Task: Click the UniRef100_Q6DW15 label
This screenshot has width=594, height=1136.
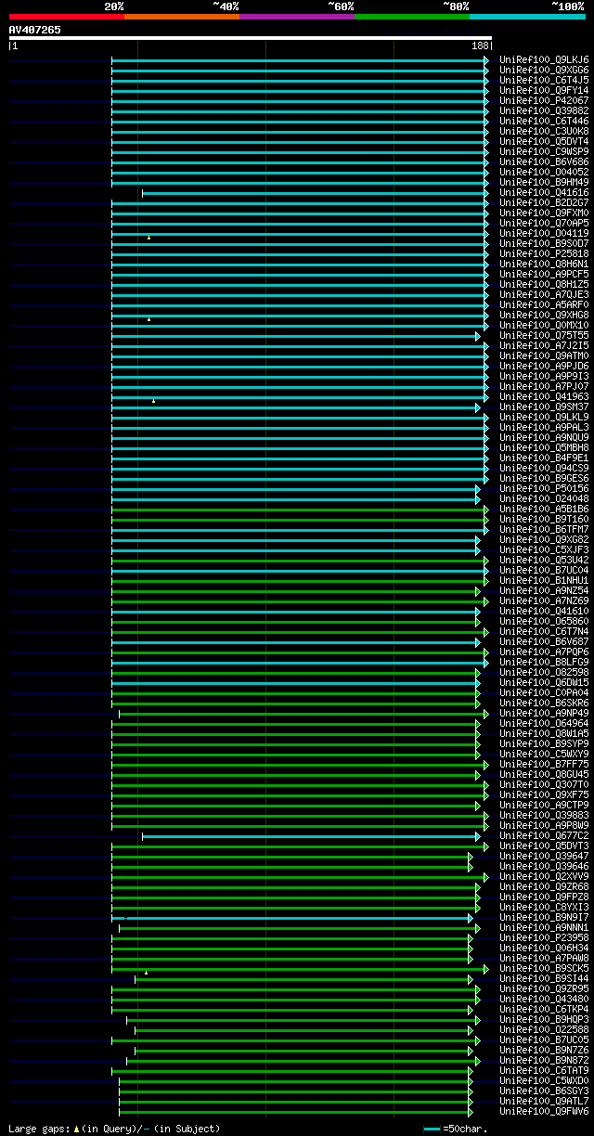Action: pyautogui.click(x=544, y=683)
